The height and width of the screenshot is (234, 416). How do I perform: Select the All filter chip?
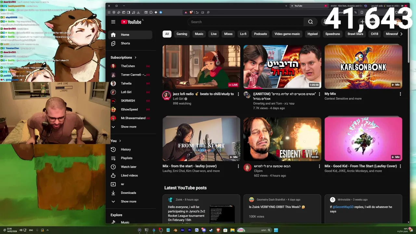(167, 34)
